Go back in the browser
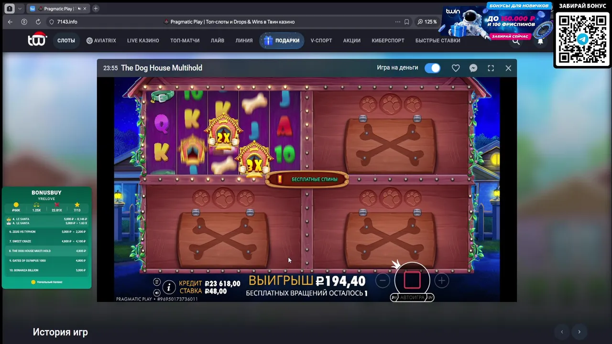612x344 pixels. coord(10,21)
